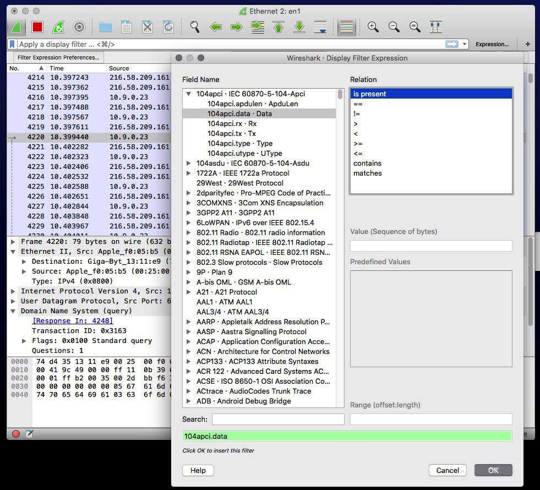Select the 'contains' relation

(431, 163)
